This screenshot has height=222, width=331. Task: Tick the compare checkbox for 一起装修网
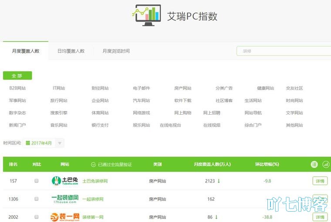[37, 199]
